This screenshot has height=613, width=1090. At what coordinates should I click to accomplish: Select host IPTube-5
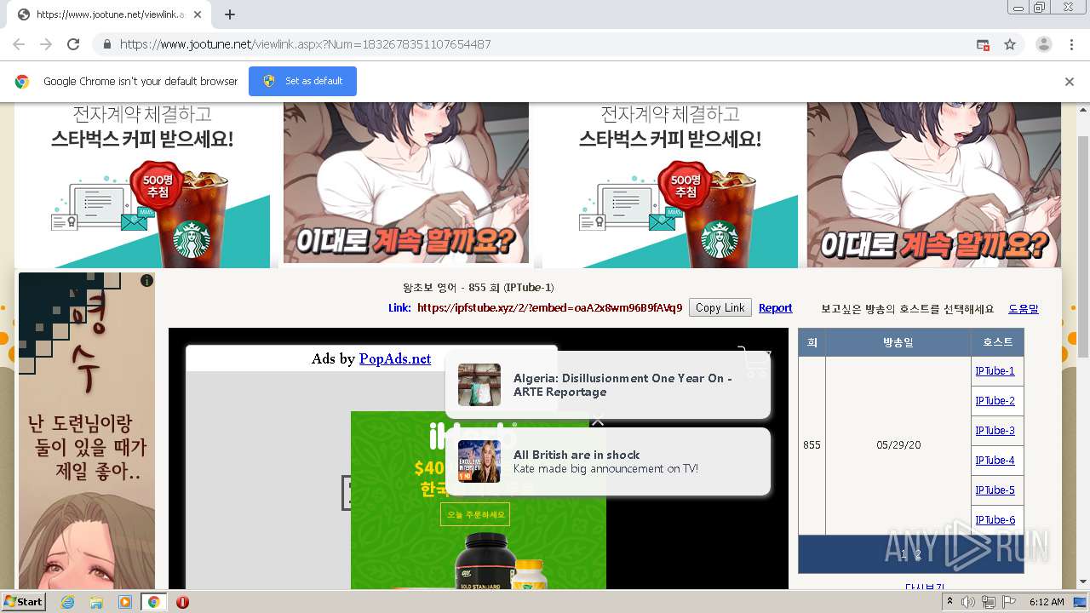click(995, 490)
